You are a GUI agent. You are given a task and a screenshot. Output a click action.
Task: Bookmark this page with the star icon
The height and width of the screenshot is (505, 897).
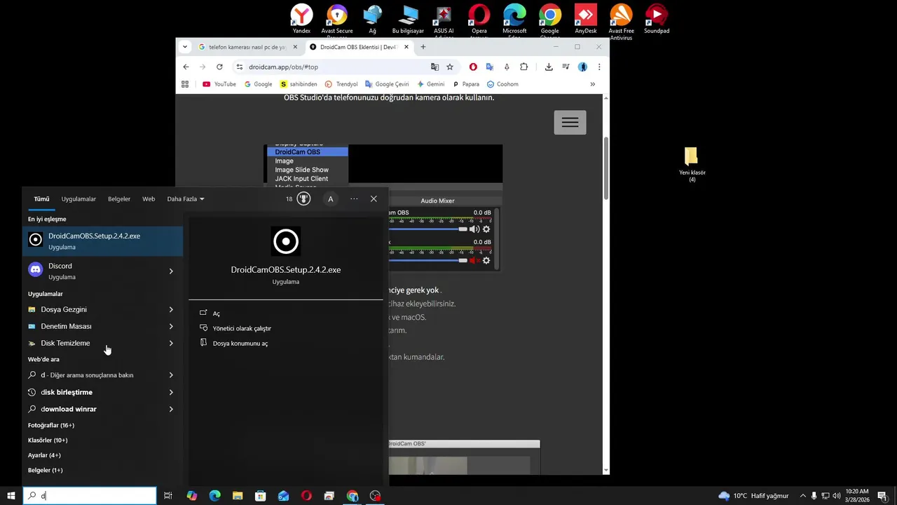click(450, 67)
